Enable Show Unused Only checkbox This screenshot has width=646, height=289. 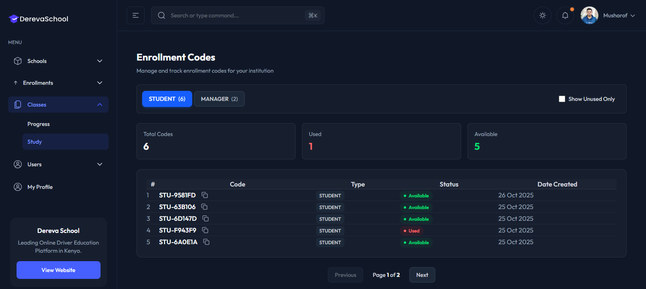562,99
